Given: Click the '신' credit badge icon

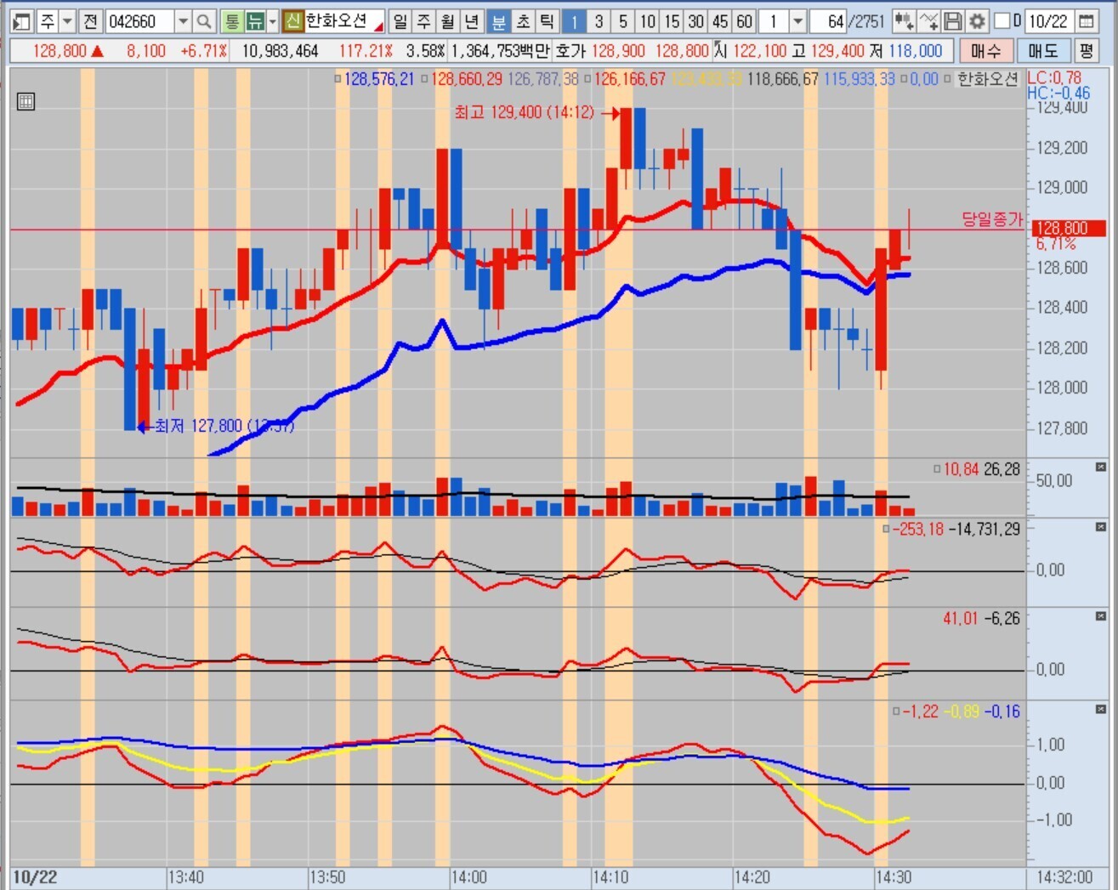Looking at the screenshot, I should click(x=292, y=21).
